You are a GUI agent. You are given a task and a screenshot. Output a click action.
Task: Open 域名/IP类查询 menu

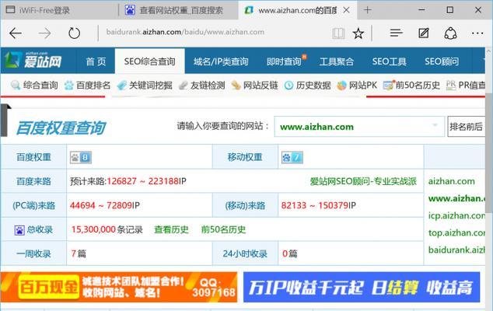221,61
